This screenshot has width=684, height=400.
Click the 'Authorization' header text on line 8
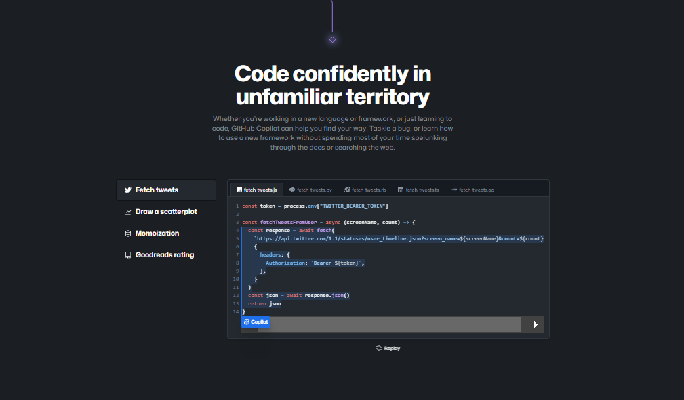click(285, 263)
